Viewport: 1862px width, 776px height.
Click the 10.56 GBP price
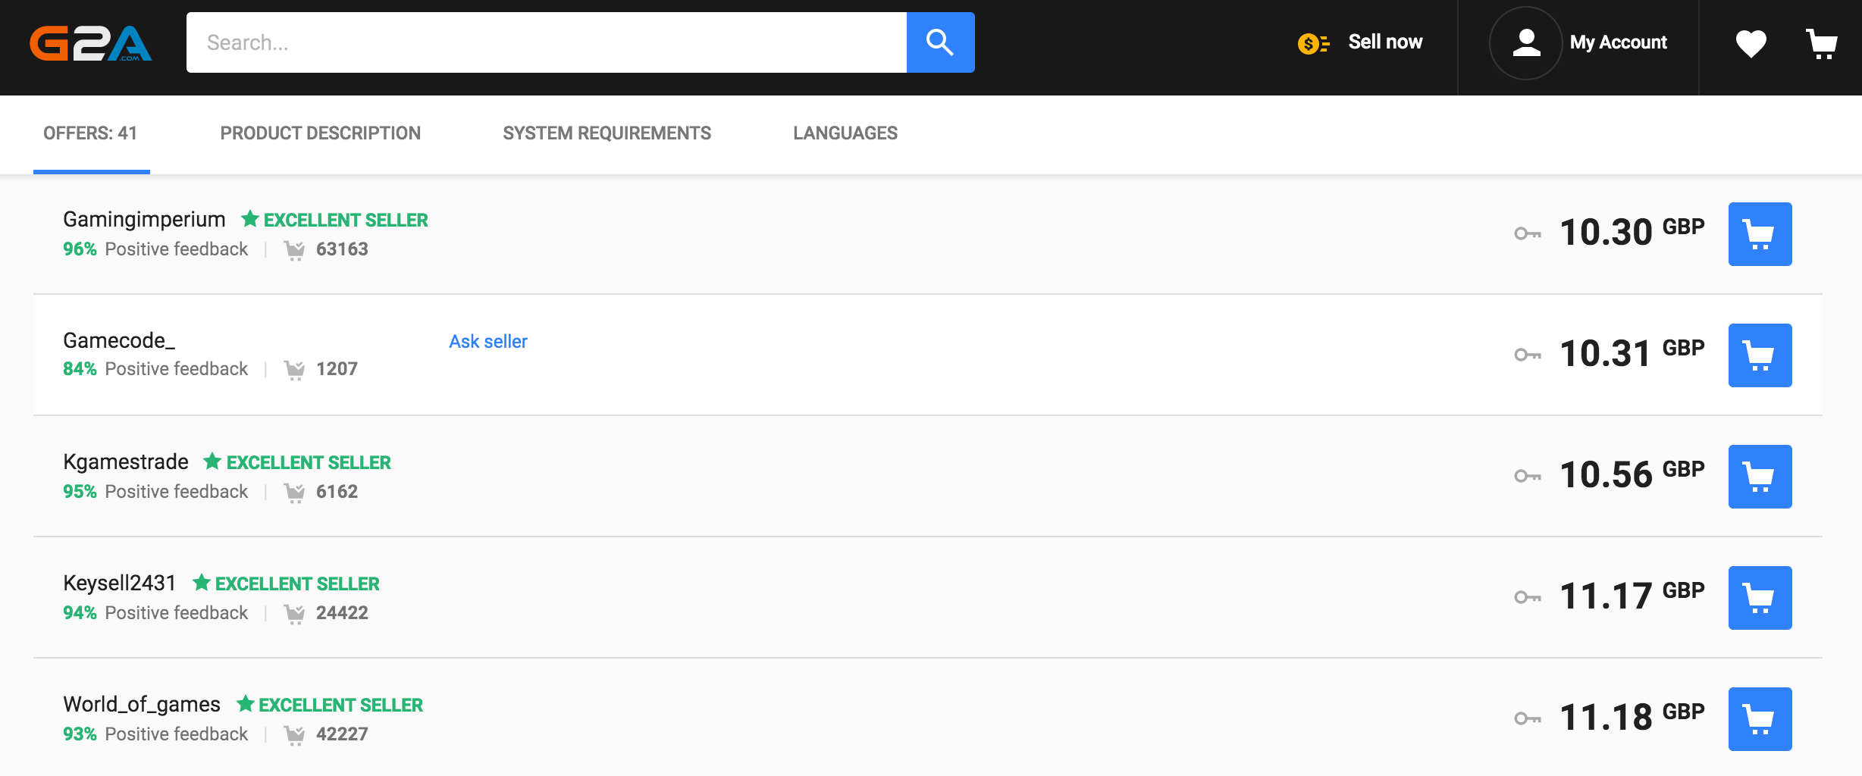pyautogui.click(x=1632, y=474)
